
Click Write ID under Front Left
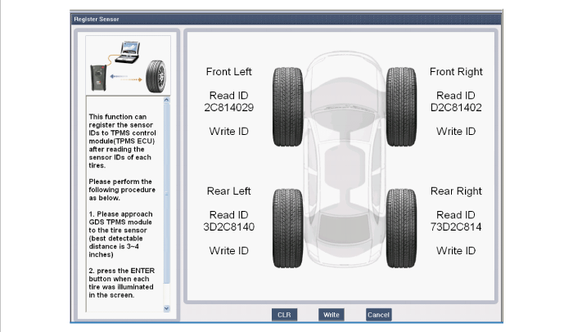(x=228, y=132)
